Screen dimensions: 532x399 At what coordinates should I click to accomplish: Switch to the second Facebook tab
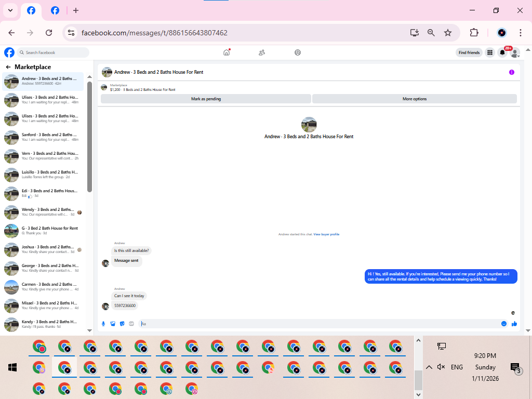click(55, 10)
